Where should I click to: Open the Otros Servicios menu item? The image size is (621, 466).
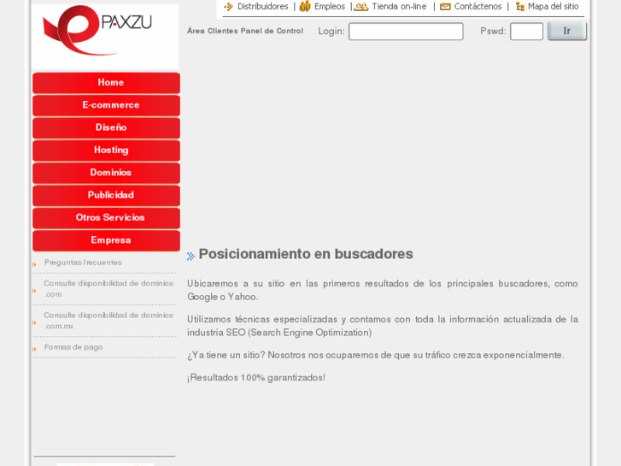106,218
